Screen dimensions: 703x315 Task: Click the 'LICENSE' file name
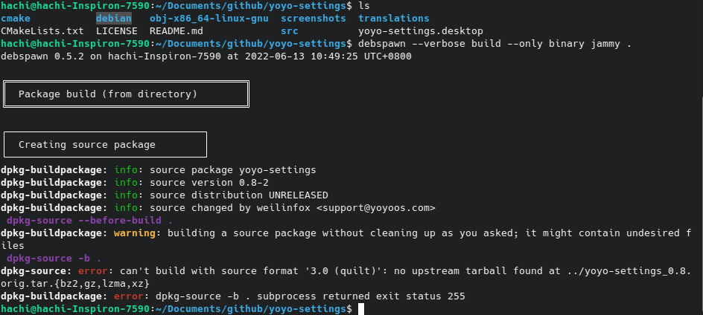point(117,31)
